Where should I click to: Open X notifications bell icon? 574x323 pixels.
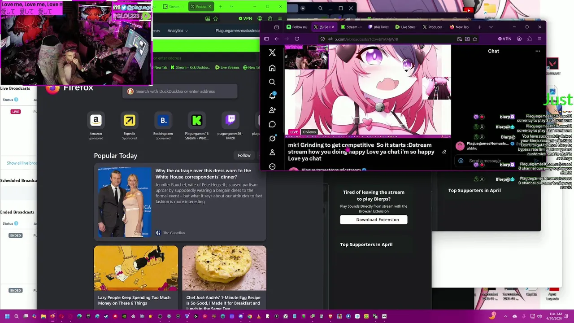point(272,96)
